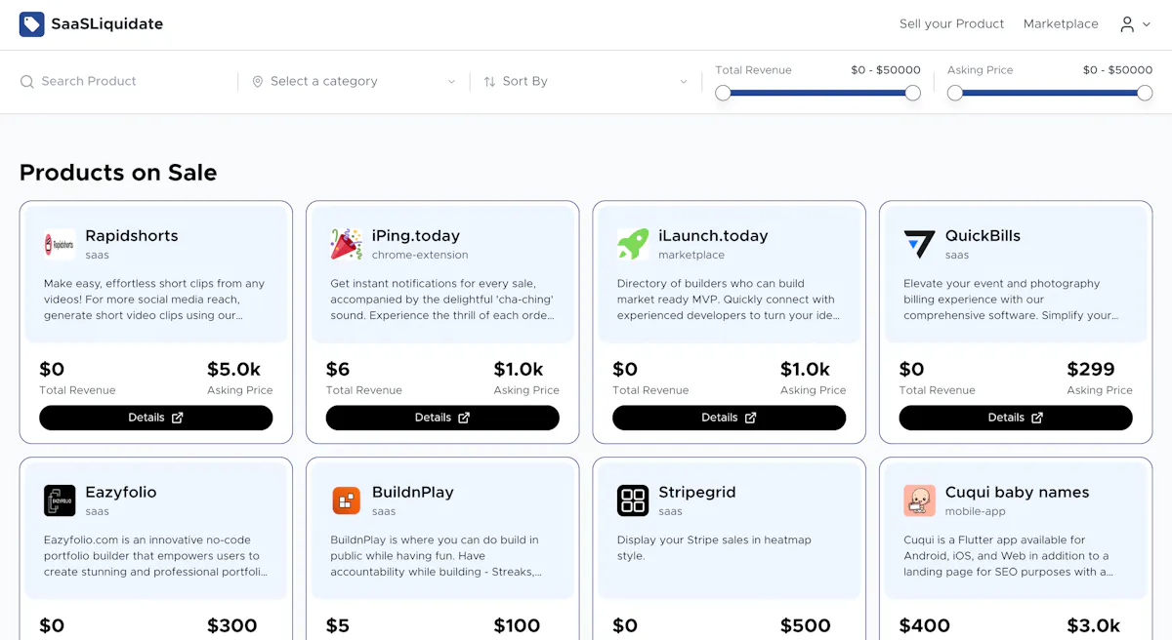
Task: View Details of QuickBills
Action: 1016,418
